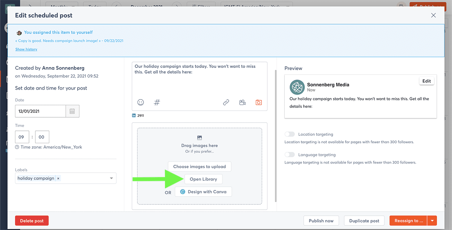The width and height of the screenshot is (452, 230).
Task: Open the date picker calendar icon
Action: click(x=72, y=111)
